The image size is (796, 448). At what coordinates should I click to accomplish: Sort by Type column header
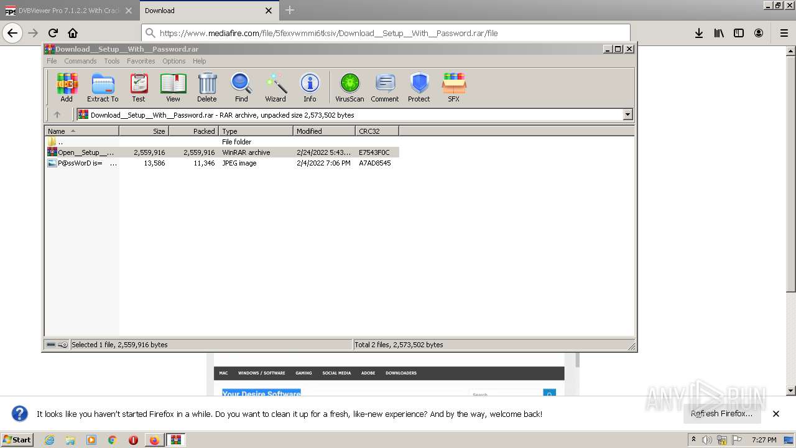[x=256, y=131]
